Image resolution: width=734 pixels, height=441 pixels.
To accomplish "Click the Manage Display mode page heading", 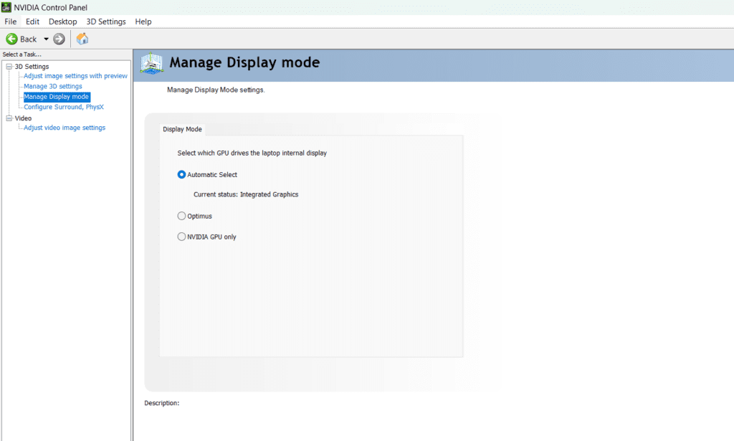I will coord(244,62).
